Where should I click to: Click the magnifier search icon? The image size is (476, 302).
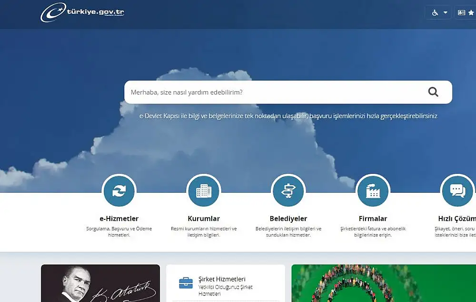point(433,92)
